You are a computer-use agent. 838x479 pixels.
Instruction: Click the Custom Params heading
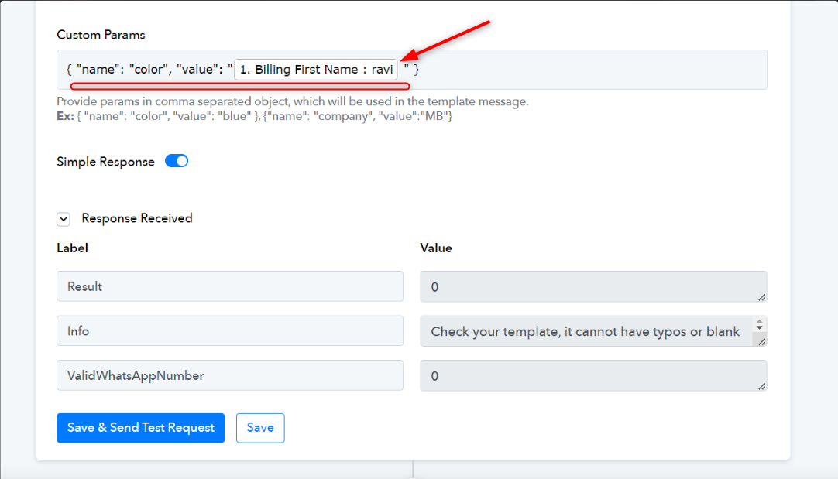click(x=101, y=35)
